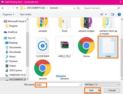Viewport: 123px width, 94px height.
Task: Open the Add button dropdown arrow
Action: coord(99,90)
